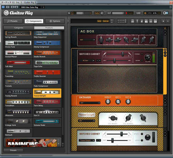Image resolution: width=173 pixels, height=158 pixels.
Task: Switch to the Presets tab
Action: tap(13, 21)
